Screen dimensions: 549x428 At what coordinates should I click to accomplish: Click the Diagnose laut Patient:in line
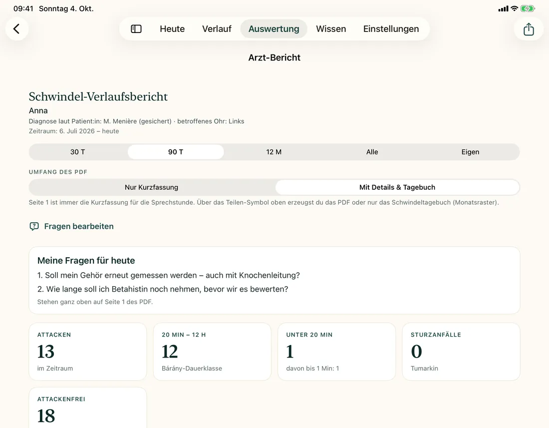(137, 121)
